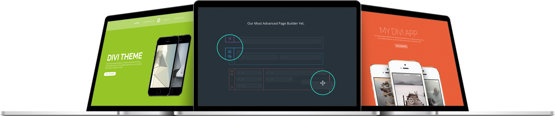Open PORTFOLIO in green site navigation
The width and height of the screenshot is (555, 116).
tap(149, 22)
